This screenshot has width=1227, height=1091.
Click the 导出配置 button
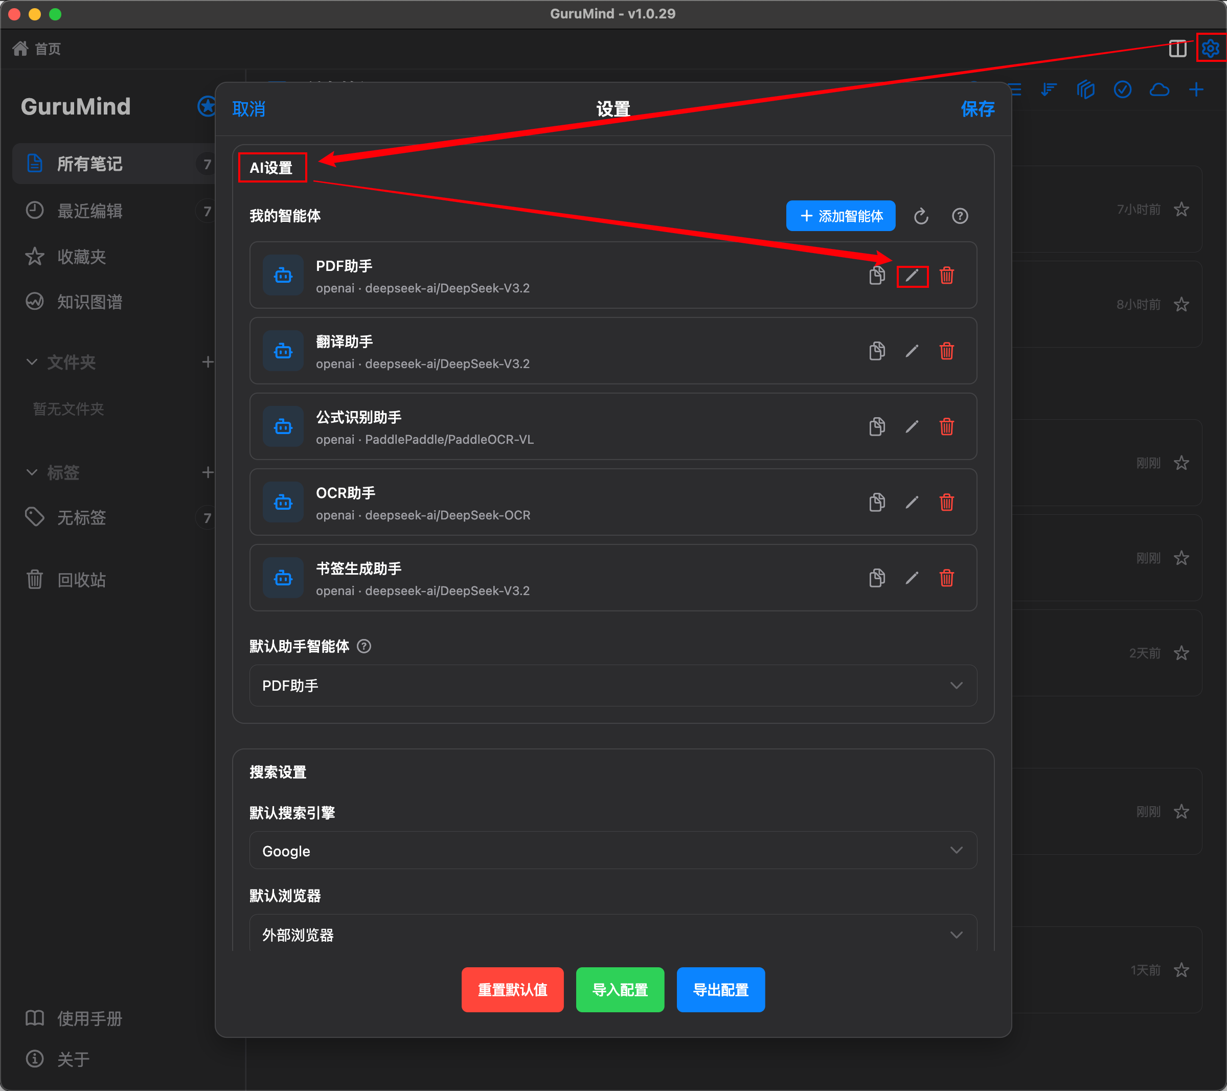(x=720, y=990)
